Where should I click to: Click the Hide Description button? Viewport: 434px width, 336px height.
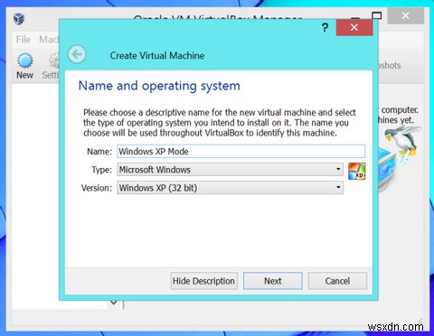click(x=203, y=281)
